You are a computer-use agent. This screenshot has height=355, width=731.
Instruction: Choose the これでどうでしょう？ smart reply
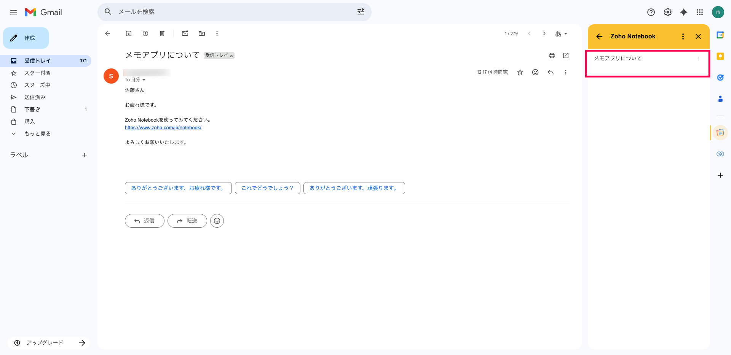[267, 188]
